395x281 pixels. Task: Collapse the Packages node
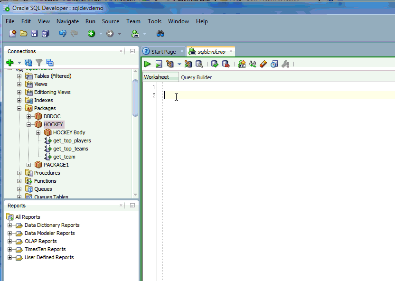(19, 108)
